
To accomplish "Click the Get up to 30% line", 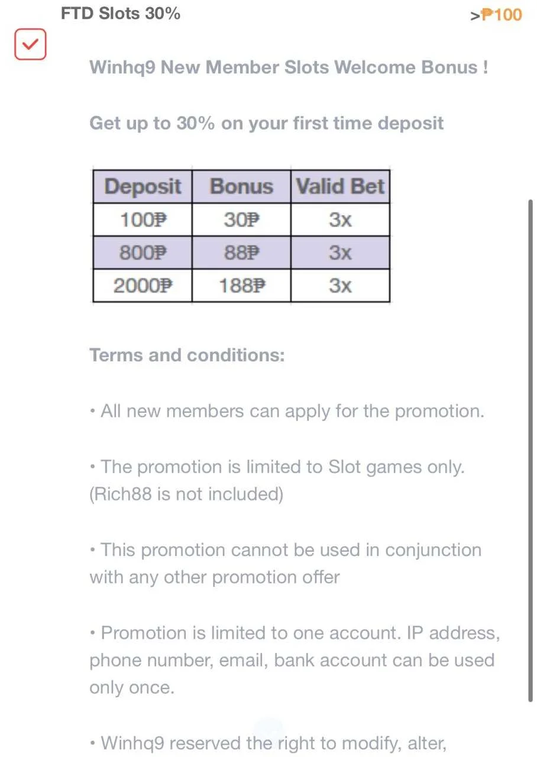I will [x=266, y=124].
